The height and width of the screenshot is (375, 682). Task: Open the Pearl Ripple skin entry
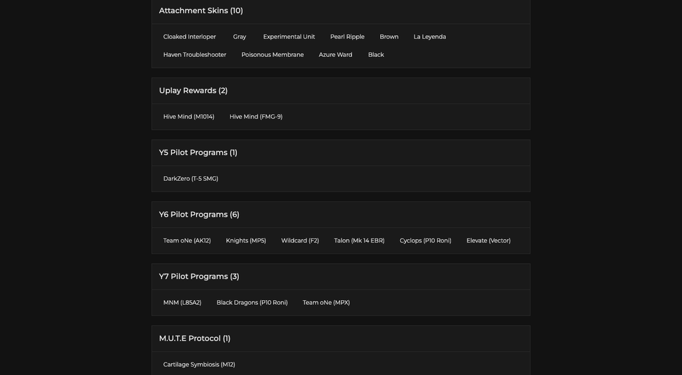pyautogui.click(x=347, y=37)
